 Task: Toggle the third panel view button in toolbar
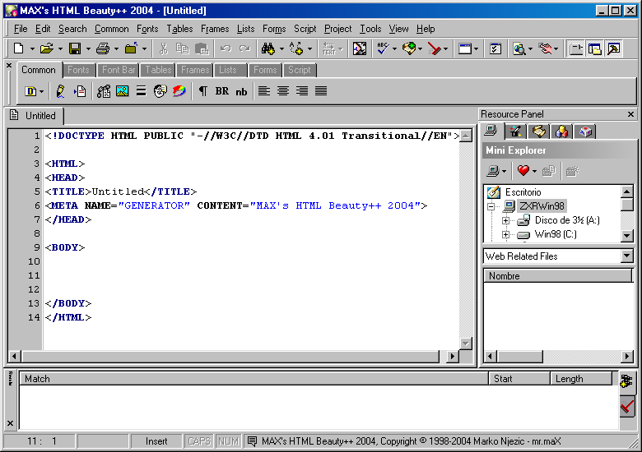point(614,48)
